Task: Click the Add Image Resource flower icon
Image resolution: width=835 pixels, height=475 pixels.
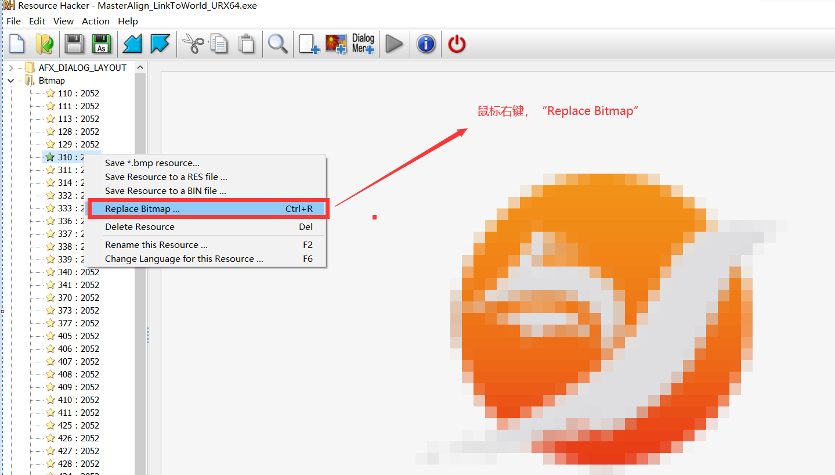Action: [x=335, y=44]
